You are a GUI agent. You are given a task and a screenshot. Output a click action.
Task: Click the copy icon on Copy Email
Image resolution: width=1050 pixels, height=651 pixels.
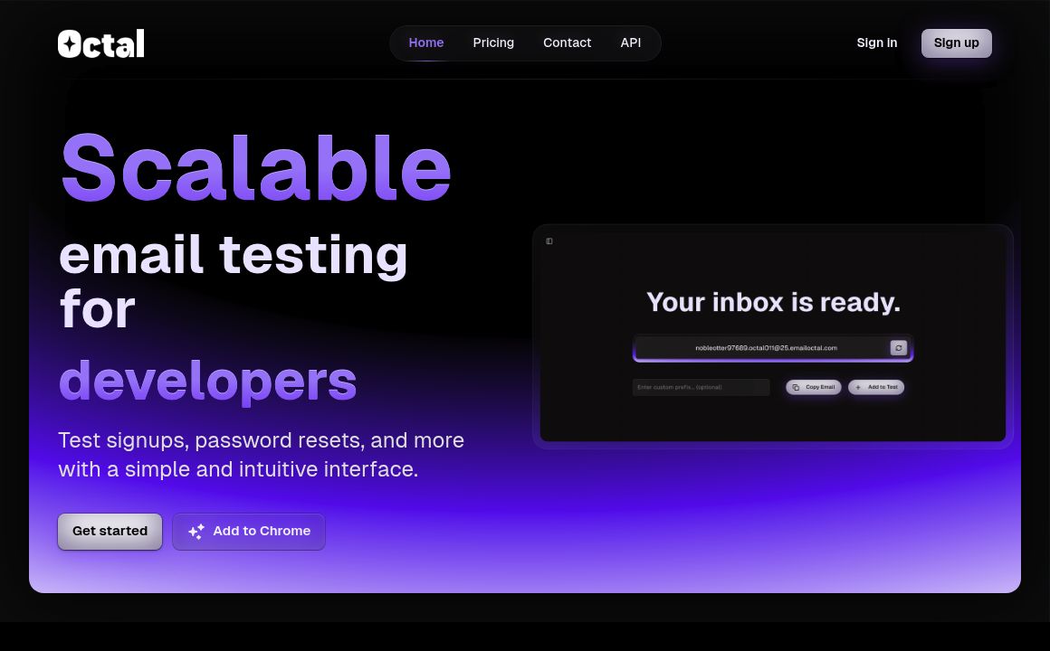(x=796, y=387)
